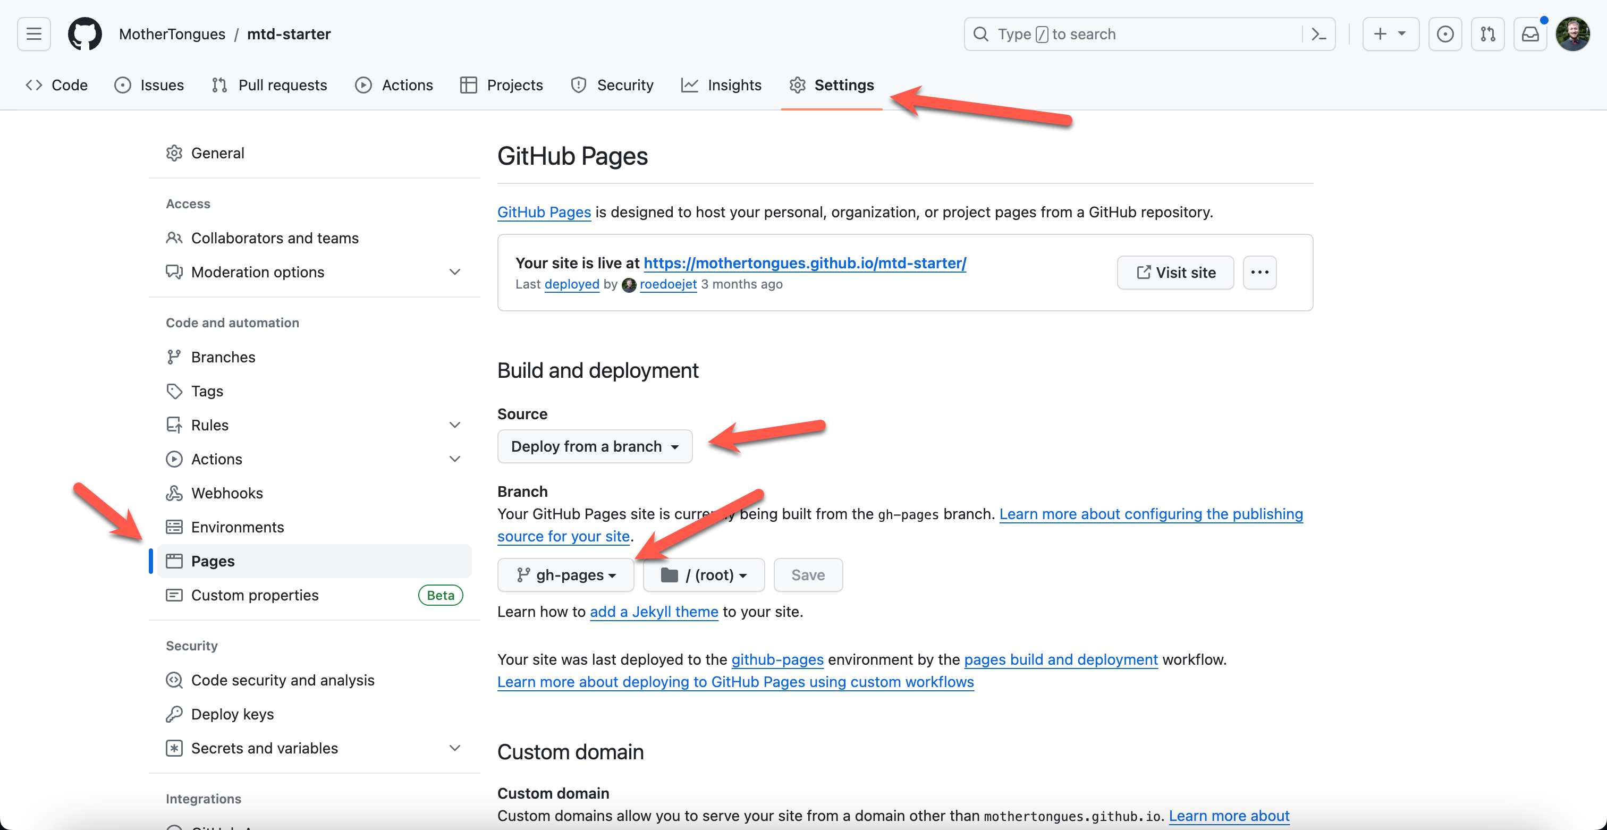1607x830 pixels.
Task: Open the issues circle icon in header
Action: pos(1445,33)
